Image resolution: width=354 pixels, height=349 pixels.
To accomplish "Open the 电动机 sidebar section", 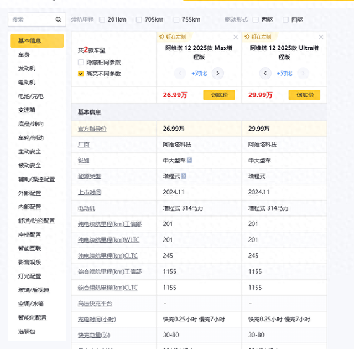I will pyautogui.click(x=27, y=83).
